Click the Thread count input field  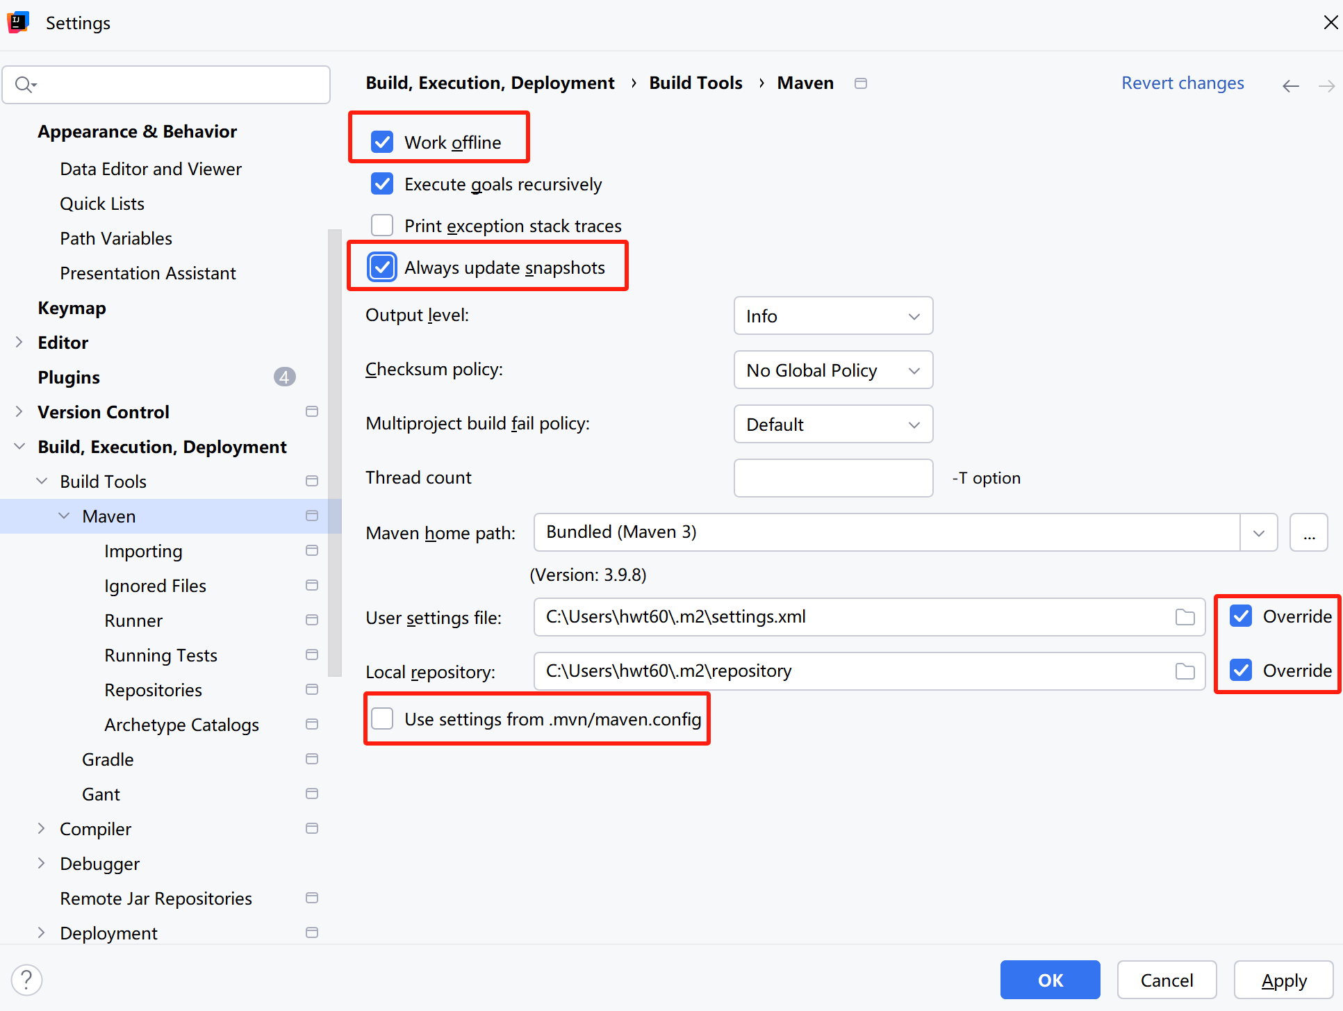click(833, 478)
